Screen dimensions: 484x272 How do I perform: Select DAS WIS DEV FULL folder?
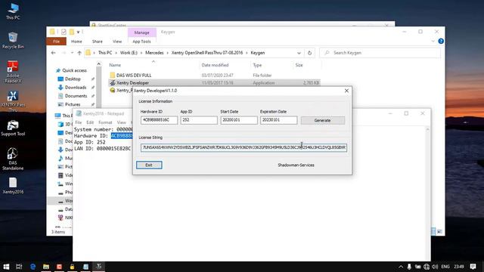134,76
